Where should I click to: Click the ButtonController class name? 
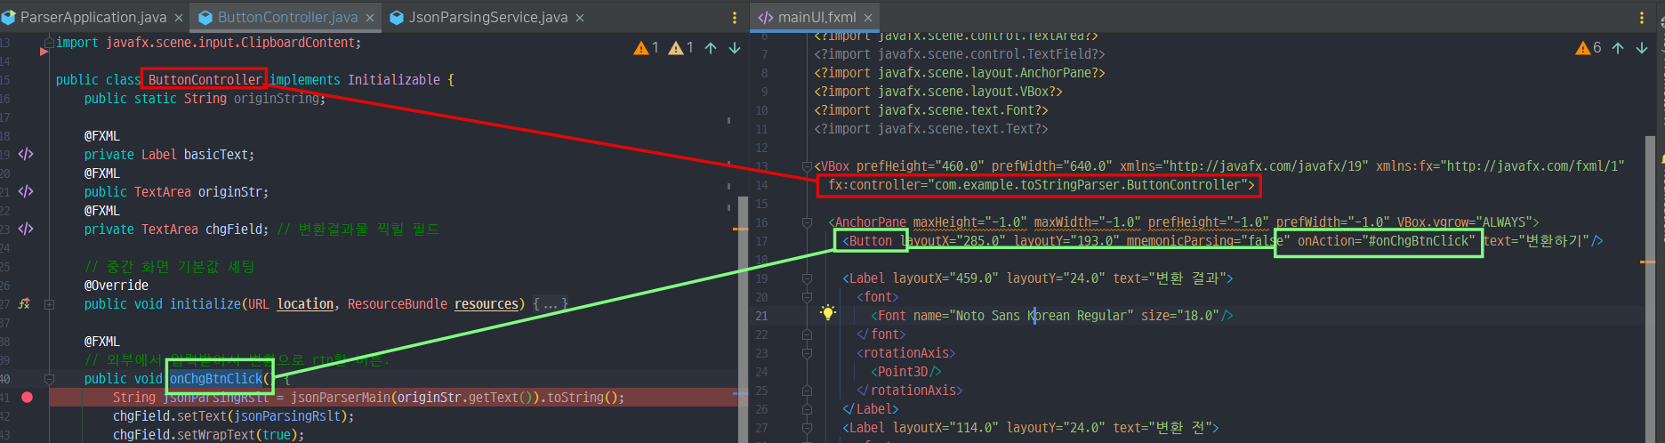coord(205,80)
